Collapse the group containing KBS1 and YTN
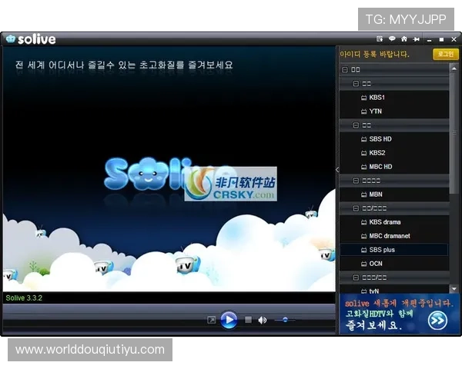 point(356,84)
